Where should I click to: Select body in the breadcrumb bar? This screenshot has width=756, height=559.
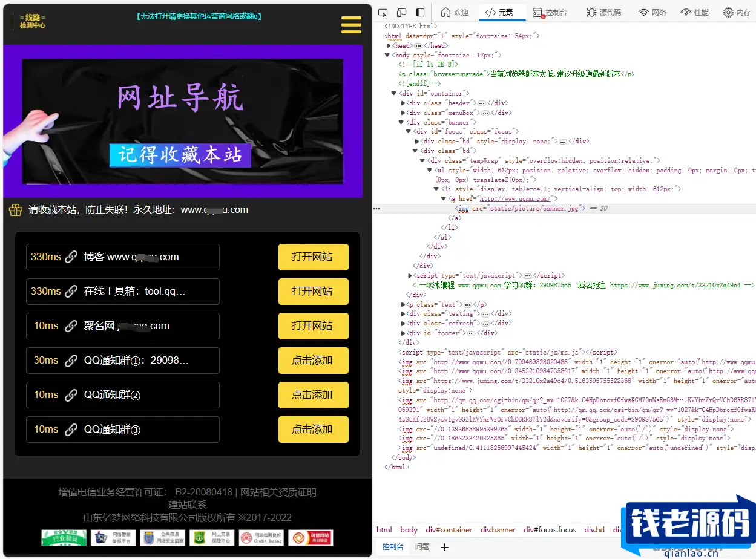click(409, 530)
